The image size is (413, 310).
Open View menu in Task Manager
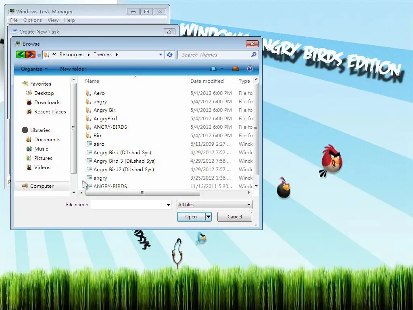coord(53,20)
